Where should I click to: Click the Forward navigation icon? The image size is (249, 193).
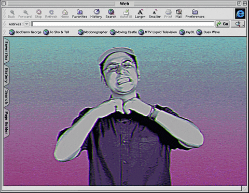coord(25,14)
